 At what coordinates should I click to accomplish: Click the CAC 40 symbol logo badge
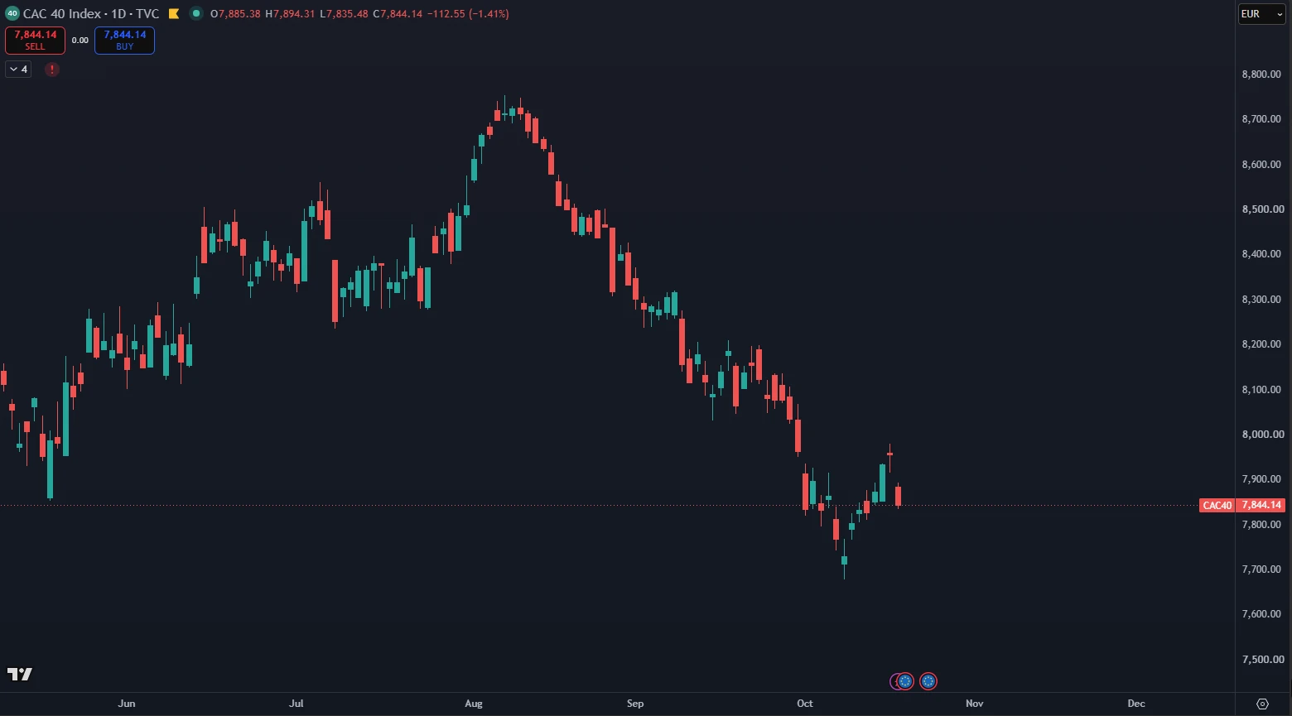[x=12, y=13]
